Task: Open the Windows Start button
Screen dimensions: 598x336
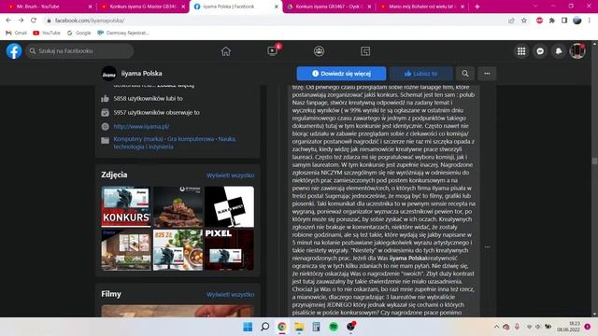Action: (x=248, y=327)
